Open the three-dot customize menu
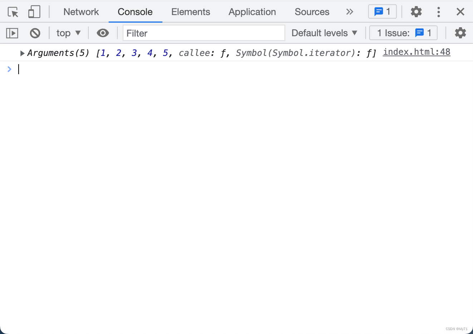 [438, 12]
